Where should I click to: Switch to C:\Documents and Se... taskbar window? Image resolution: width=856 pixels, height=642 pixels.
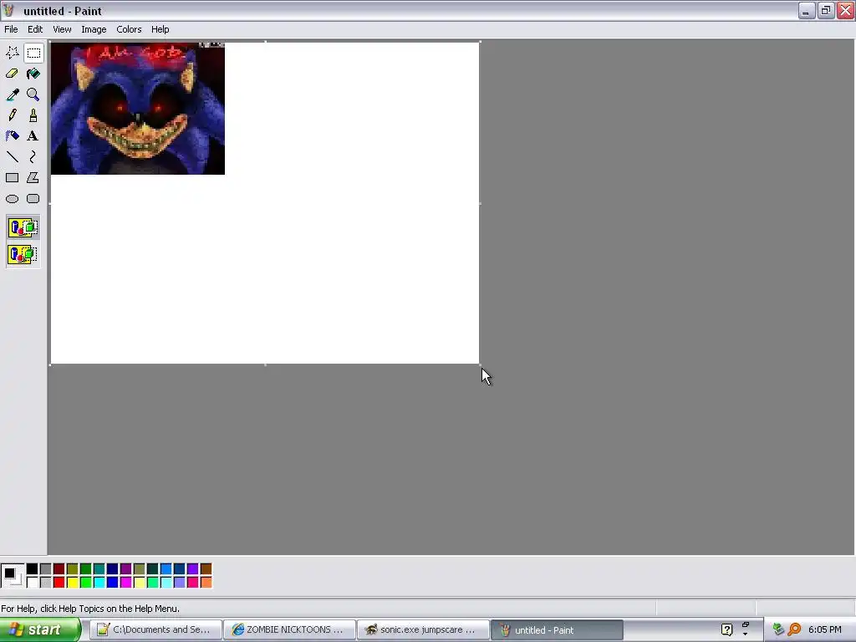[155, 630]
